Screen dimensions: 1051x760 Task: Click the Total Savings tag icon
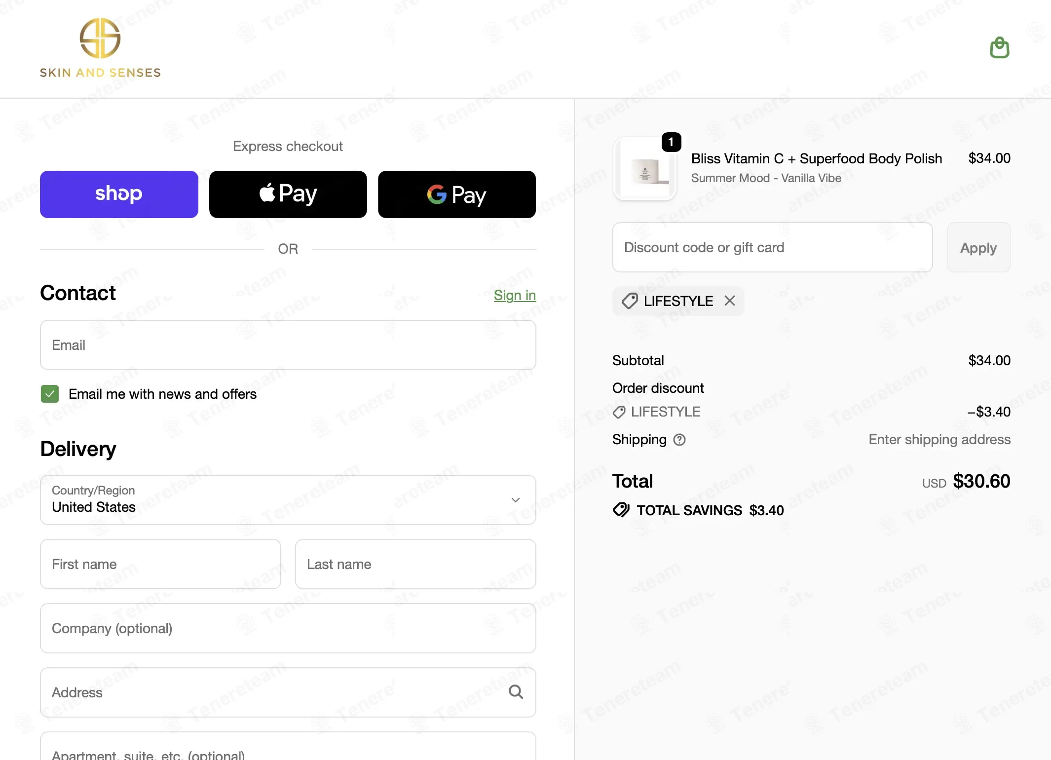pyautogui.click(x=621, y=510)
